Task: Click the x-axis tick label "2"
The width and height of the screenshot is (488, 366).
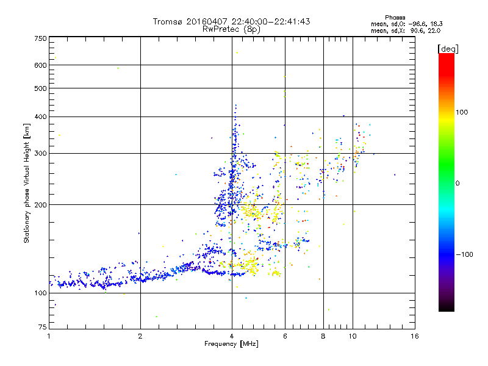Action: (x=140, y=337)
